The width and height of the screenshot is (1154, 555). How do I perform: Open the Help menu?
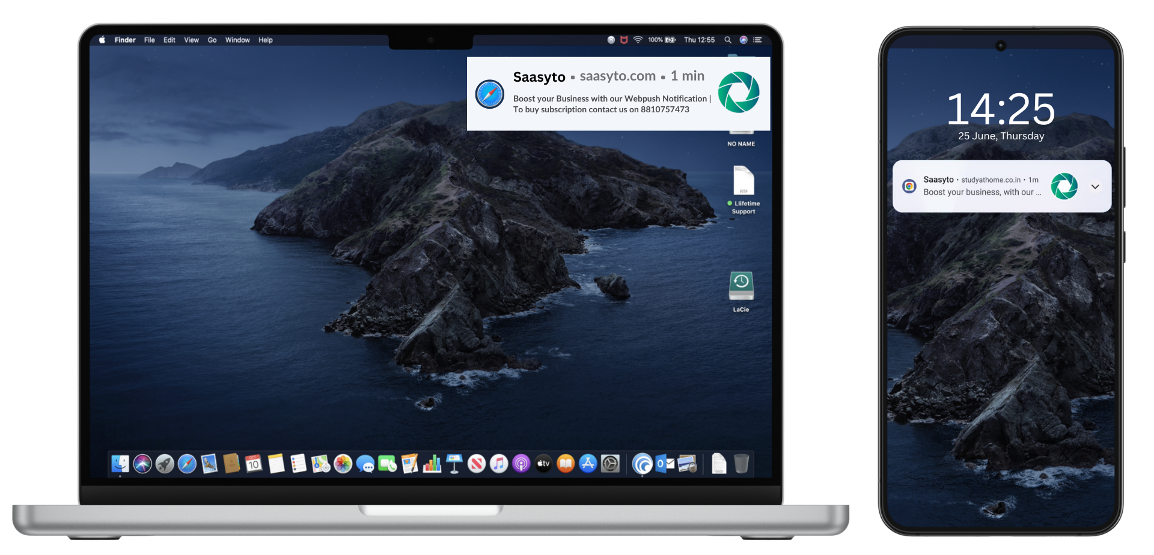(x=266, y=40)
